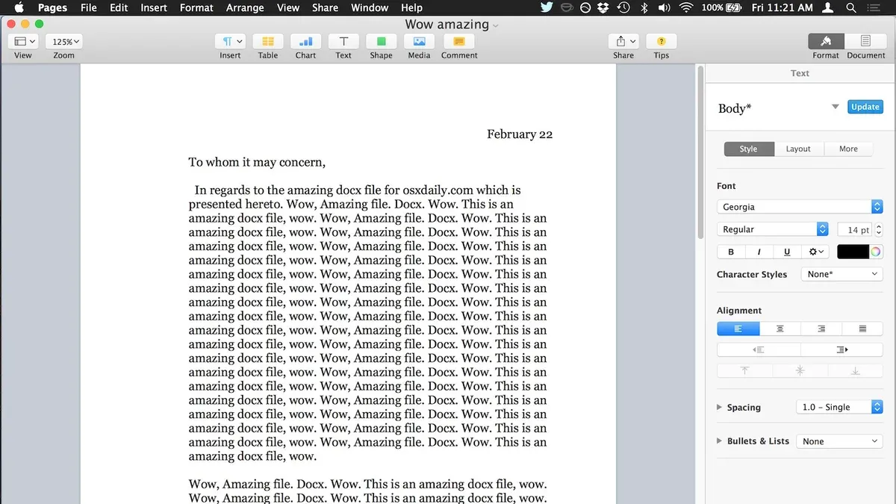Click the Update style button

(865, 107)
